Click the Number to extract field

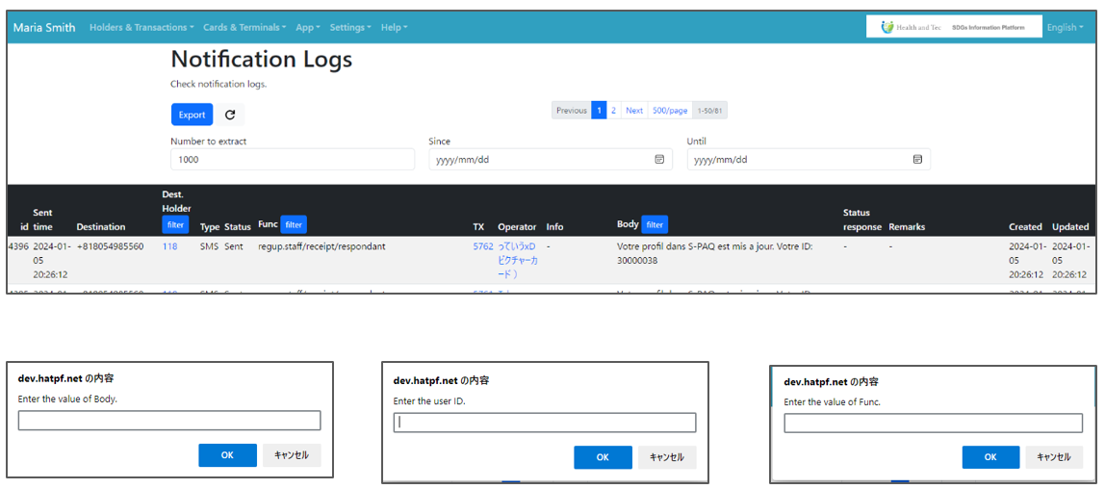pos(292,160)
